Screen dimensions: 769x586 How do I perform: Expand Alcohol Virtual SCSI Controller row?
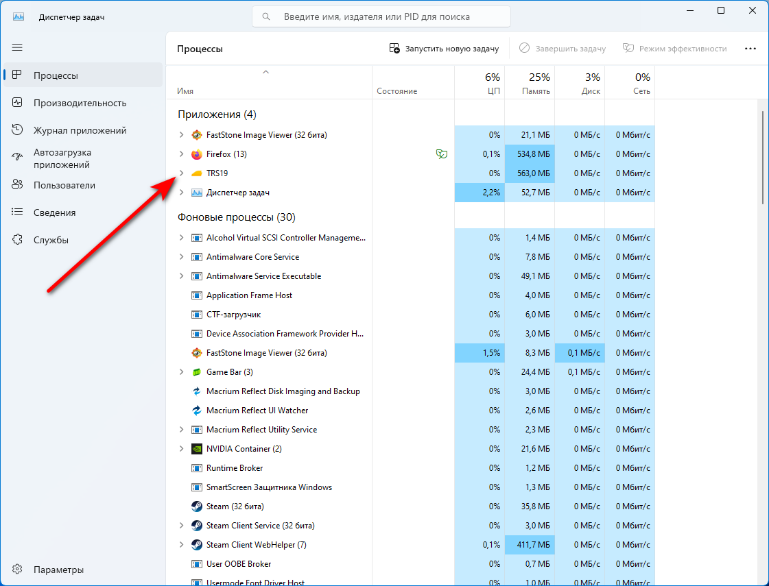[x=182, y=238]
